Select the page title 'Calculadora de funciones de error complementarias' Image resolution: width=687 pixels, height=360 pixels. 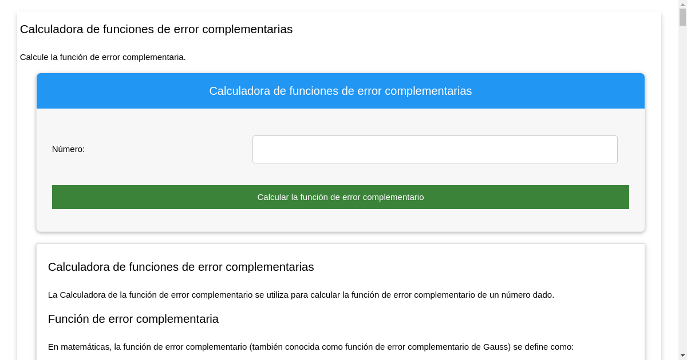coord(156,29)
